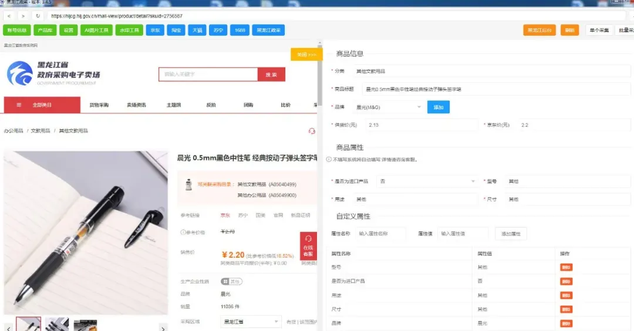Open the 主题馆 nav item
634x331 pixels.
174,105
